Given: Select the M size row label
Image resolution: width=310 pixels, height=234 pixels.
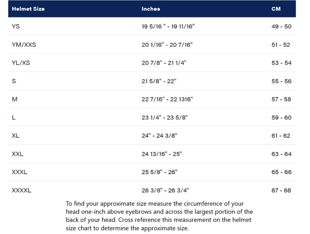Looking at the screenshot, I should [x=15, y=99].
